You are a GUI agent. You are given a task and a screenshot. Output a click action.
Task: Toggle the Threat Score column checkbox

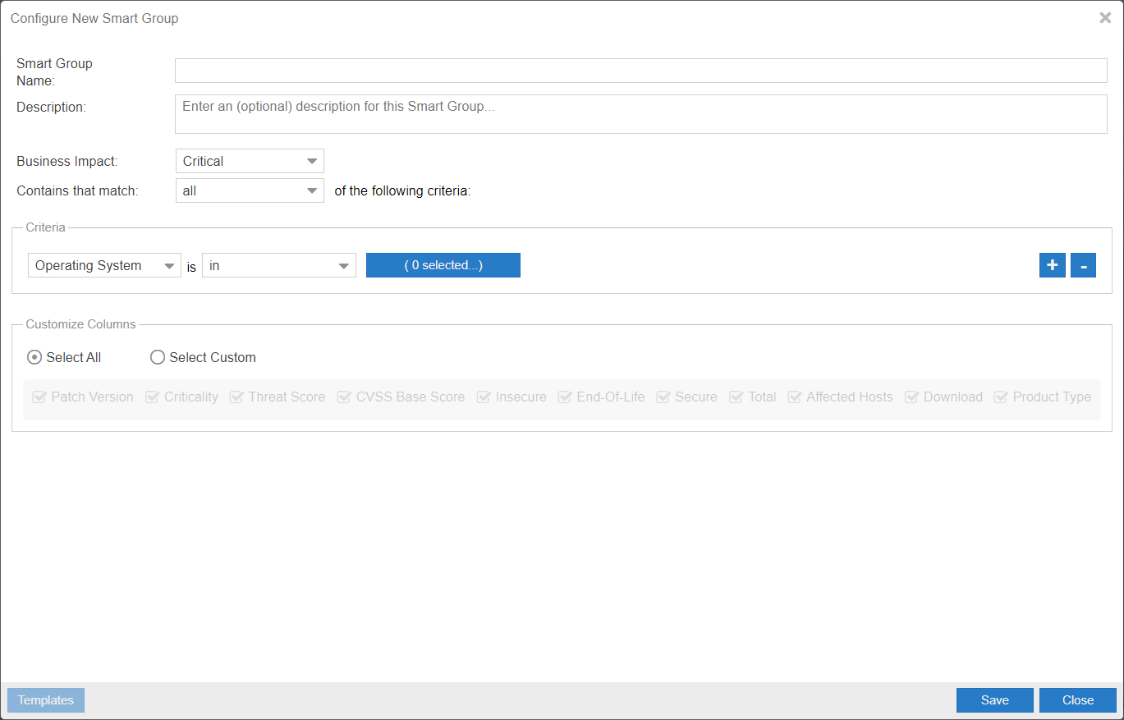236,397
